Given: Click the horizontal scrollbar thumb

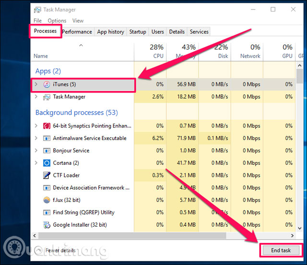Looking at the screenshot, I should 132,236.
